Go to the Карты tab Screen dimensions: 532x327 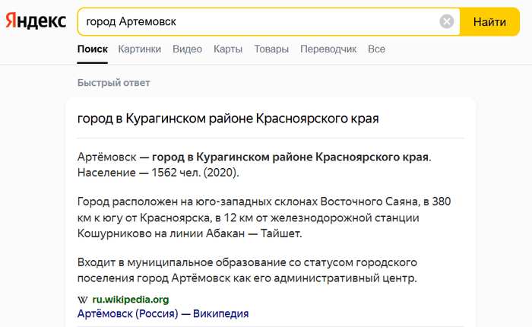tap(228, 49)
